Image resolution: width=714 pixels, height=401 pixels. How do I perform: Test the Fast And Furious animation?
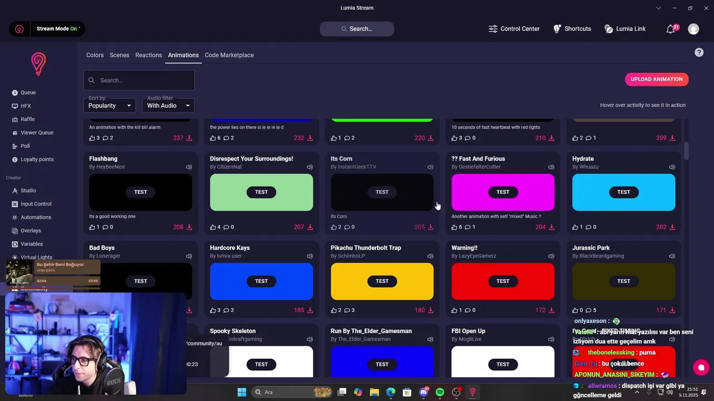503,192
